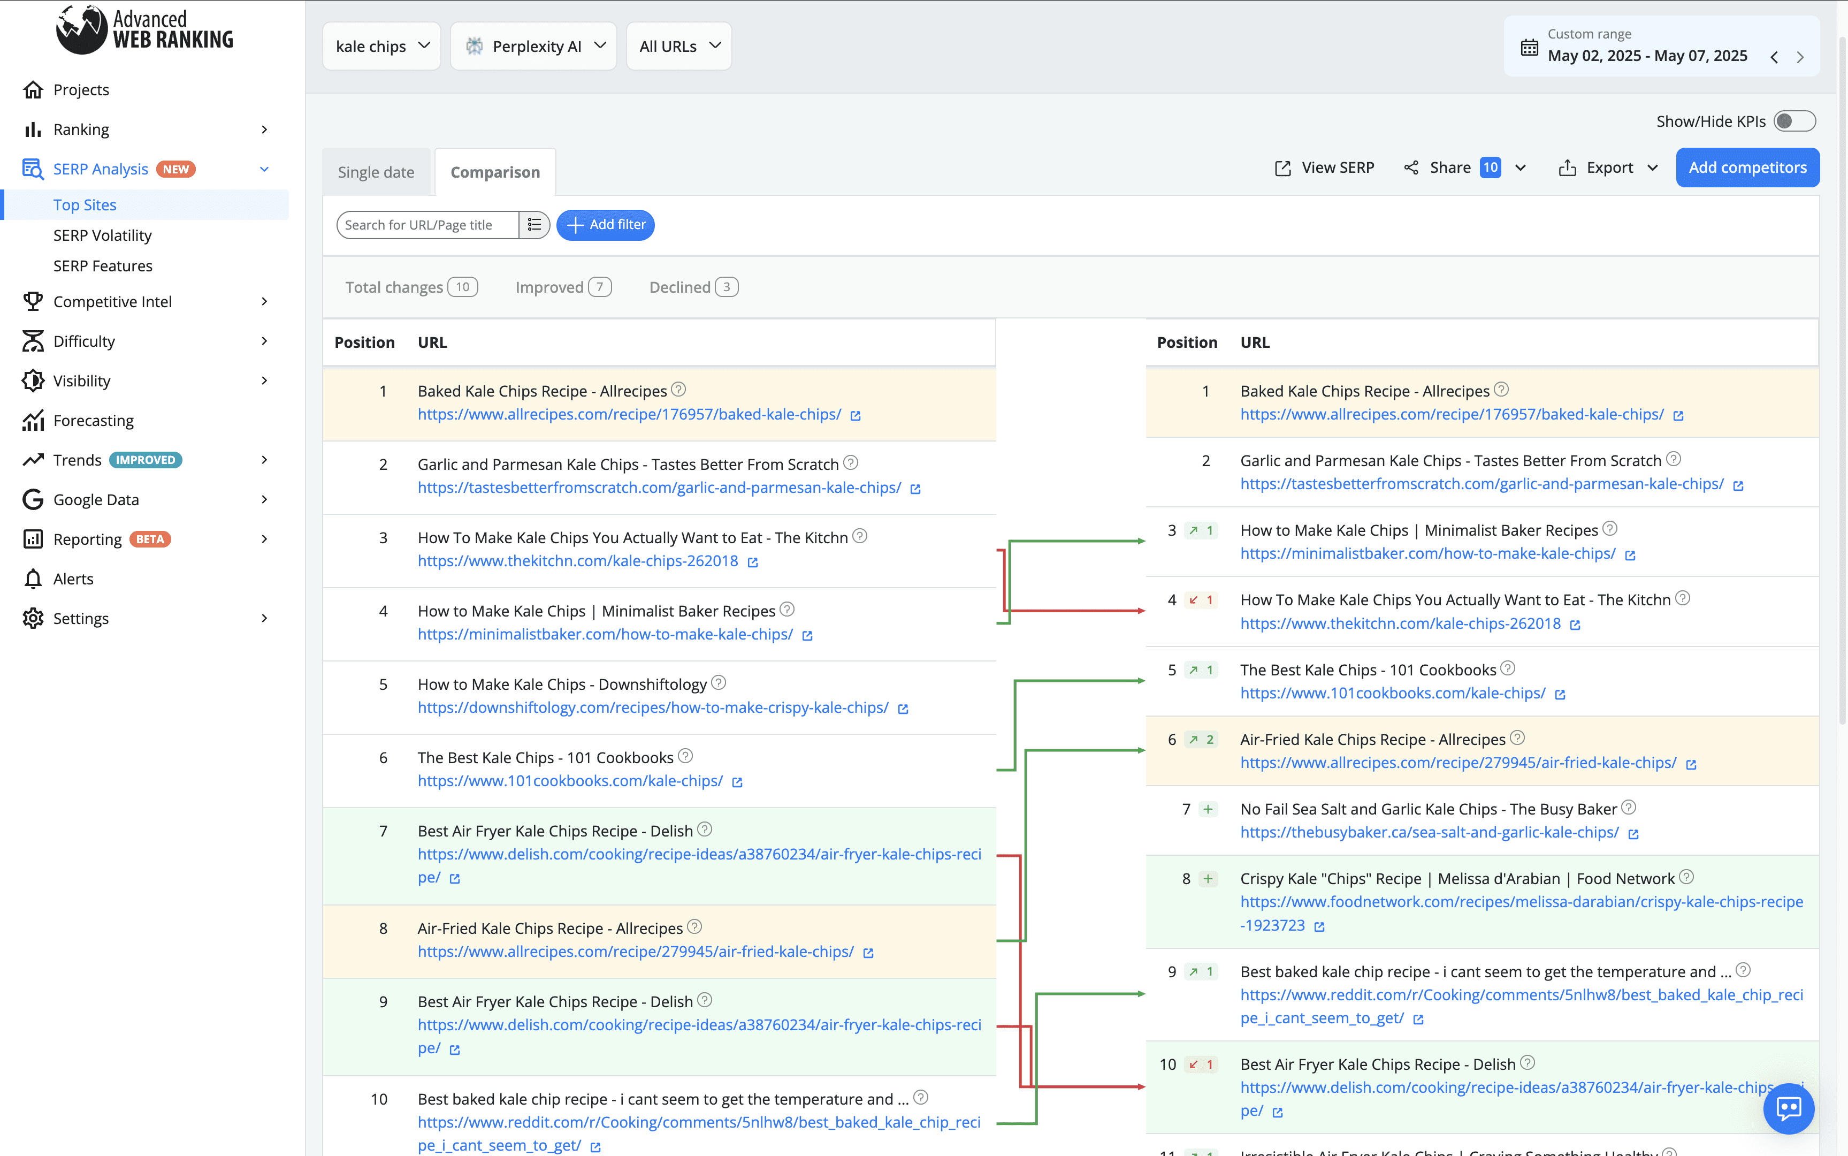The width and height of the screenshot is (1848, 1156).
Task: Click the open-in-new icon beside the left-list allrecipes baked-kale-chips URL
Action: point(855,416)
